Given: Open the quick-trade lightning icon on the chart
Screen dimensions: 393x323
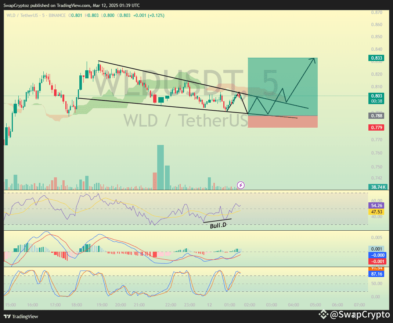Looking at the screenshot, I should (x=241, y=185).
